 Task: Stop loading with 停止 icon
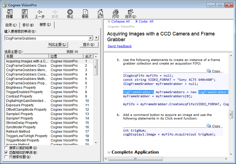(70, 14)
